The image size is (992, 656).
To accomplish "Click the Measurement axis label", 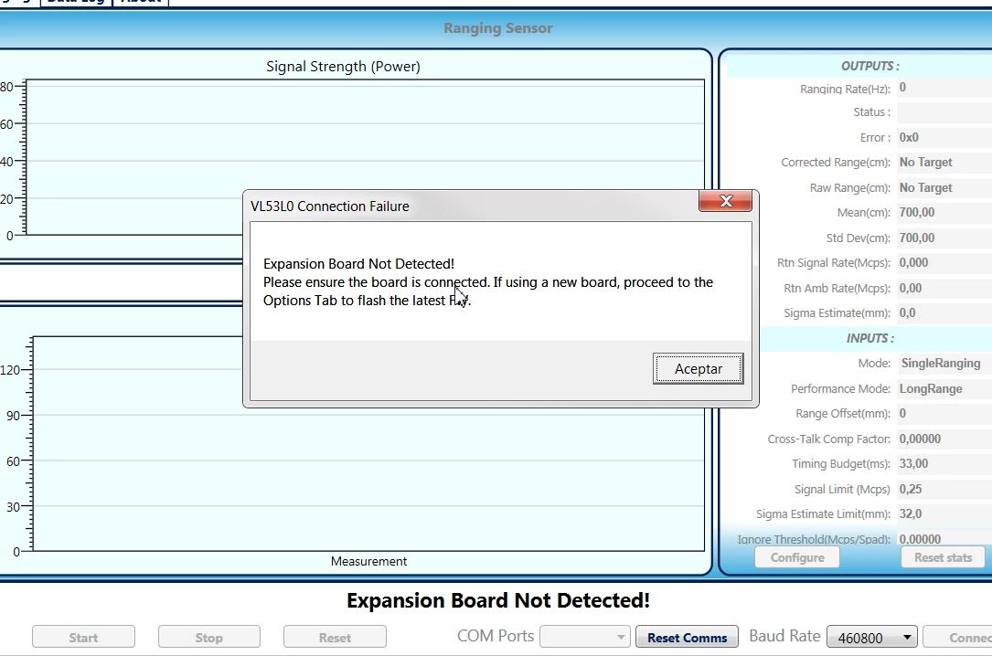I will point(368,561).
